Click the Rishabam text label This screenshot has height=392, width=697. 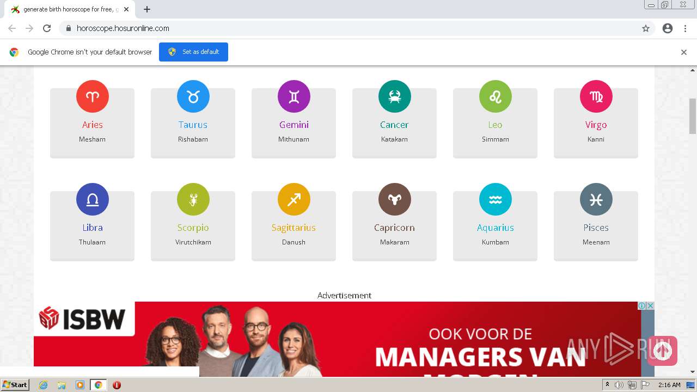[193, 139]
